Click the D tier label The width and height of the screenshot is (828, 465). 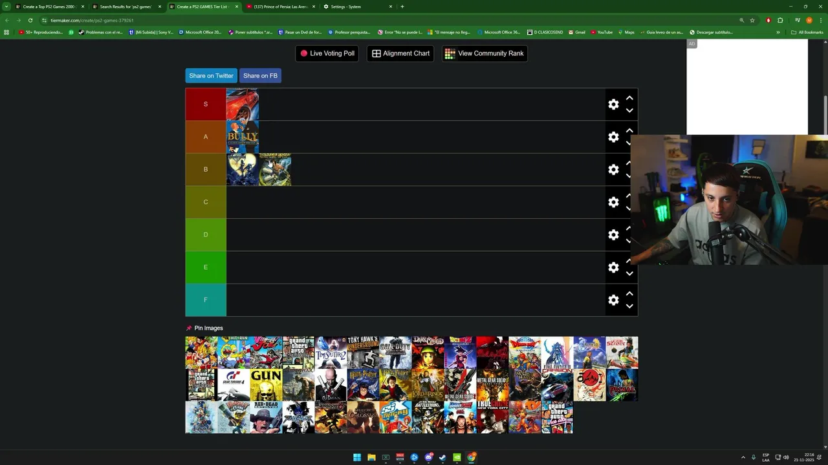(206, 234)
